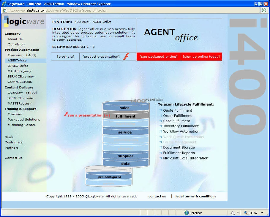
Task: Select AGENToffice in sidebar
Action: [17, 60]
